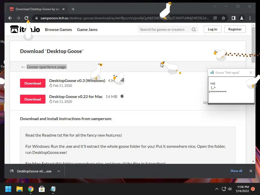The image size is (260, 195).
Task: Reload the page with the refresh icon
Action: 26,18
